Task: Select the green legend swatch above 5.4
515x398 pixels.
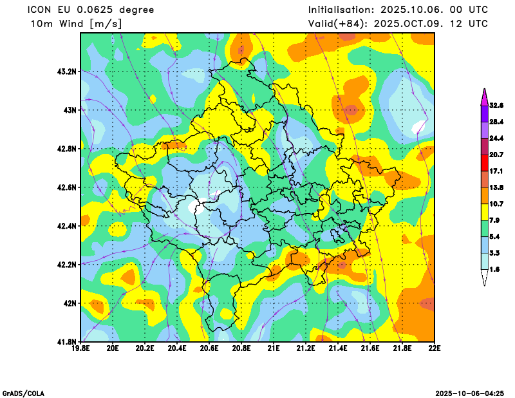Action: [484, 229]
